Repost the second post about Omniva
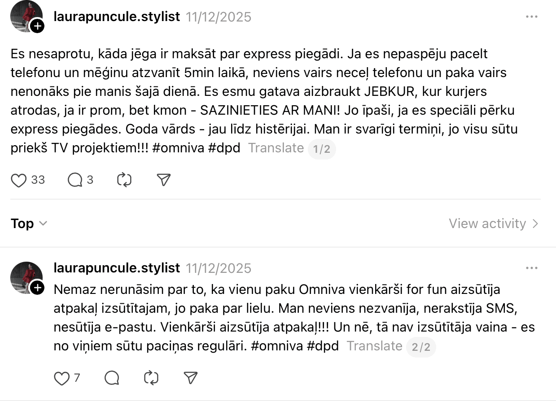556x401 pixels. [x=151, y=379]
